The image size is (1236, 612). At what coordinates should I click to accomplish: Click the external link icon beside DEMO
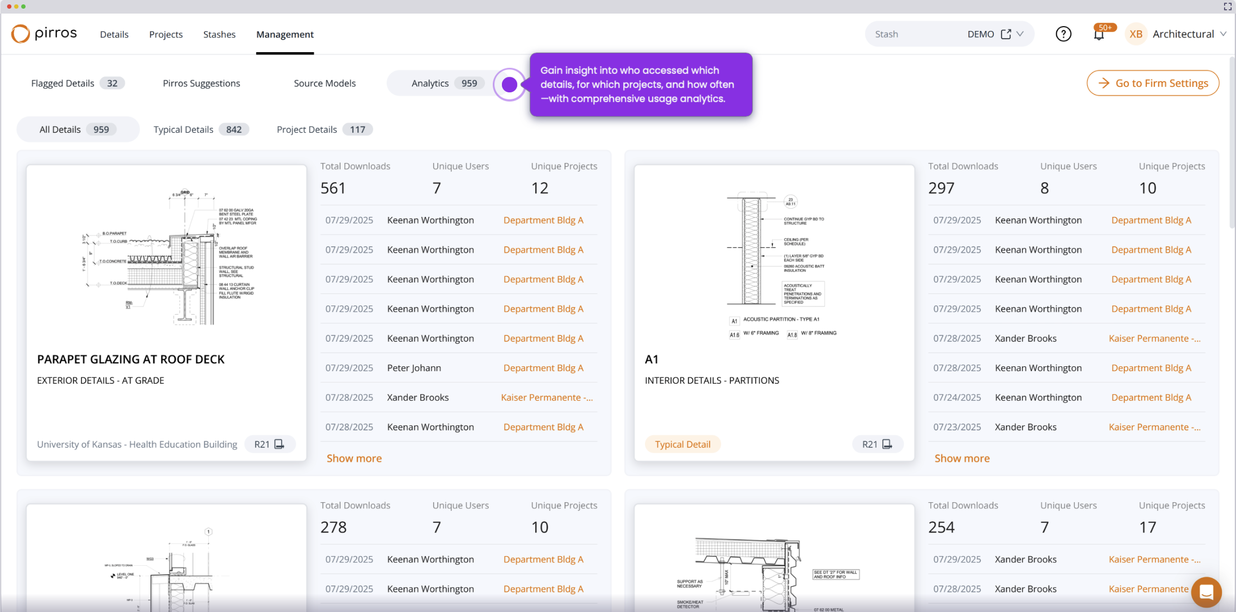click(x=1006, y=34)
